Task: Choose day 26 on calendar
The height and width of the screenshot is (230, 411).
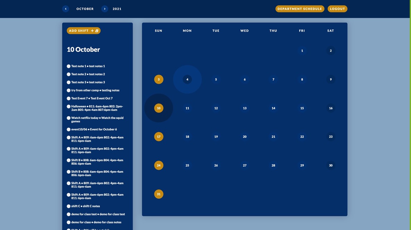Action: (x=216, y=165)
